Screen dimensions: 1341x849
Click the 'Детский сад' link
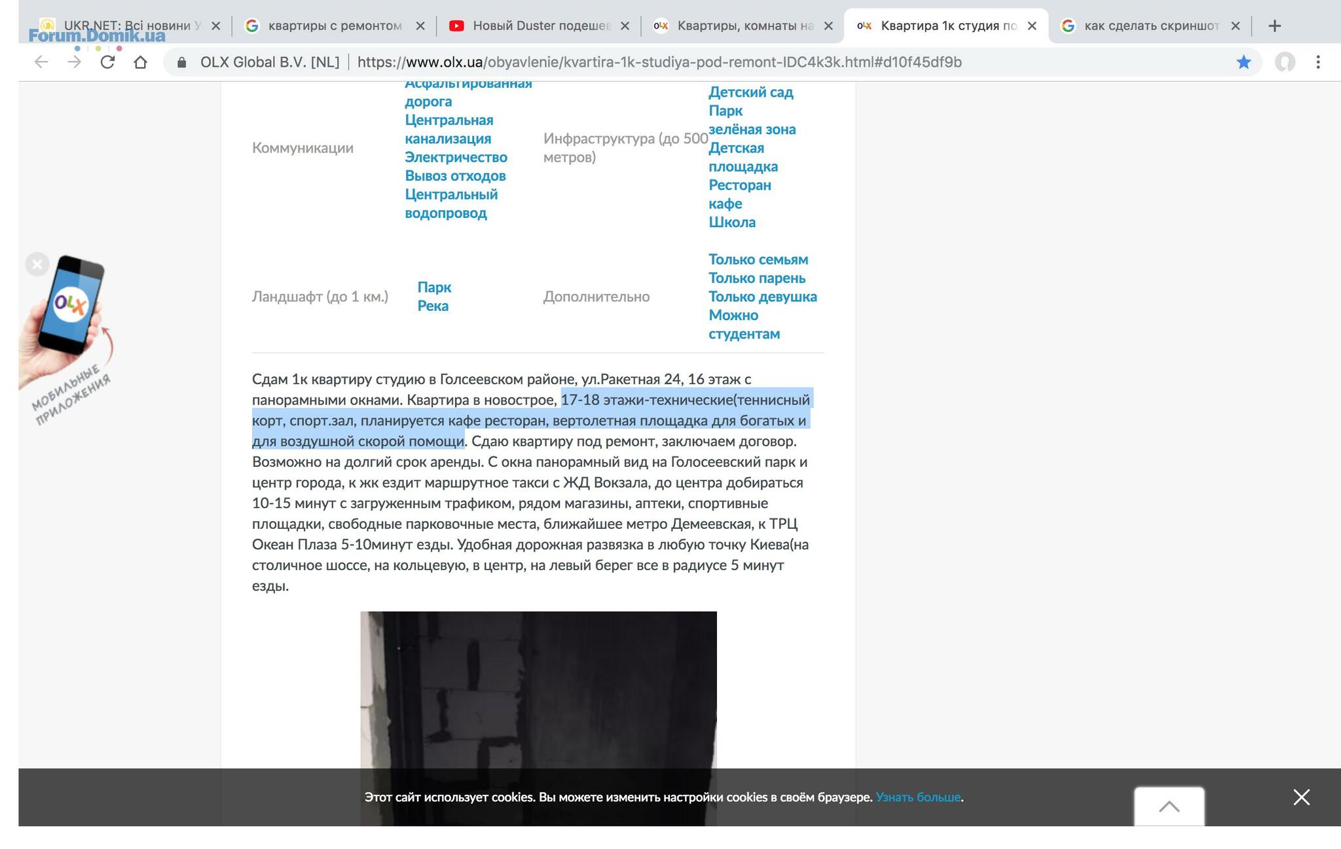click(x=751, y=92)
